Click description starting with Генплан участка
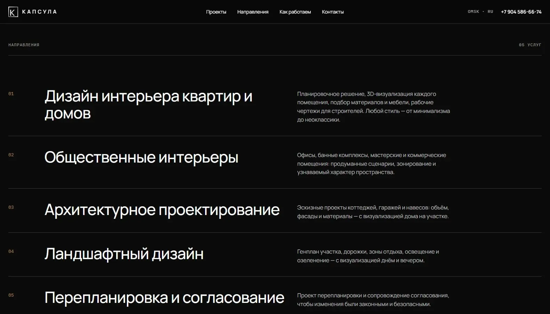 point(368,256)
